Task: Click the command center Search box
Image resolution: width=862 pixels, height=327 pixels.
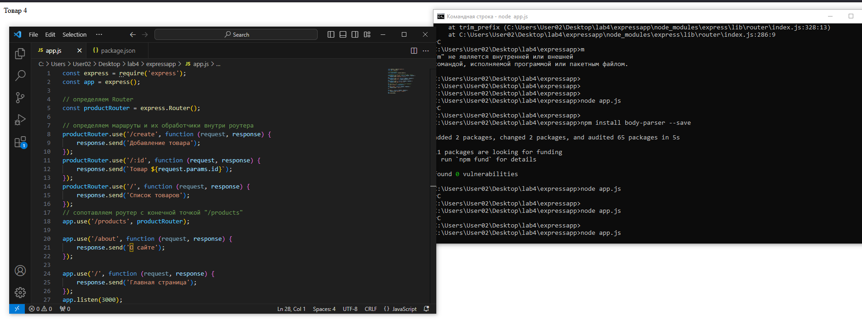Action: tap(236, 34)
